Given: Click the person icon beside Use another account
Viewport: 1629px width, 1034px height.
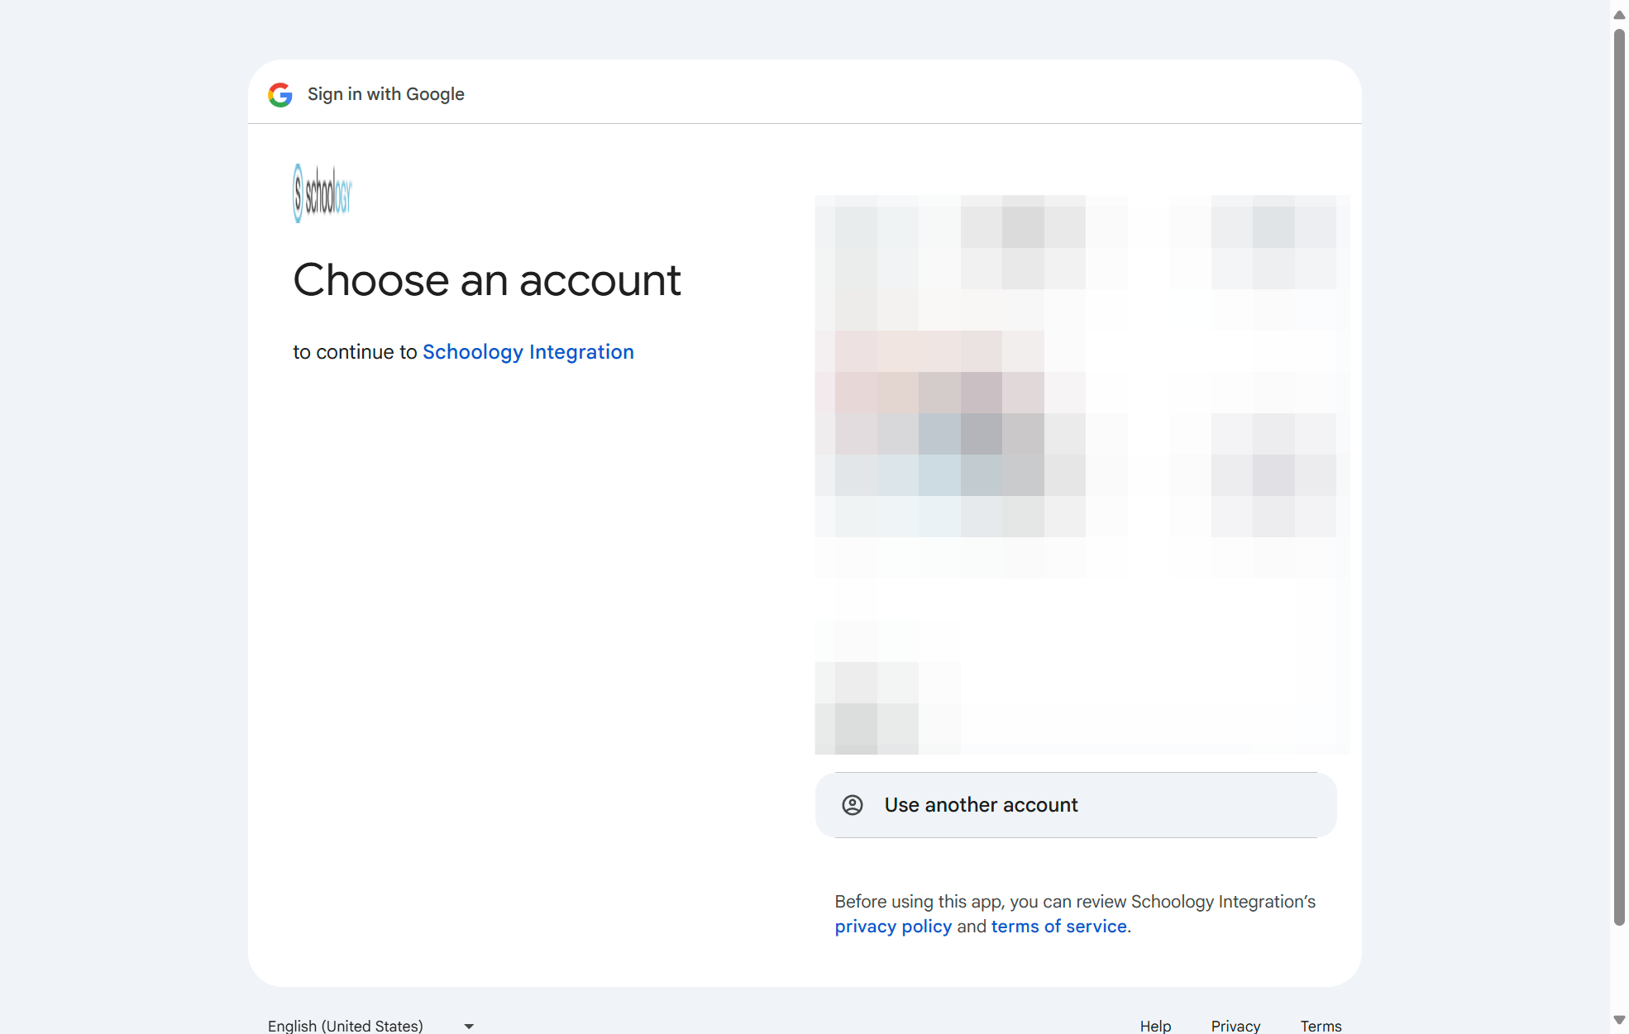Looking at the screenshot, I should [x=853, y=805].
